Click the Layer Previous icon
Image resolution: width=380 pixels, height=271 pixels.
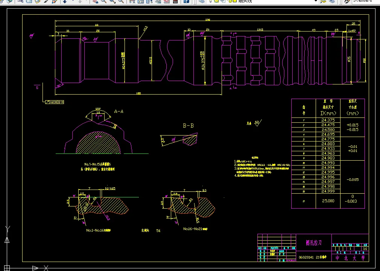click(x=332, y=1)
